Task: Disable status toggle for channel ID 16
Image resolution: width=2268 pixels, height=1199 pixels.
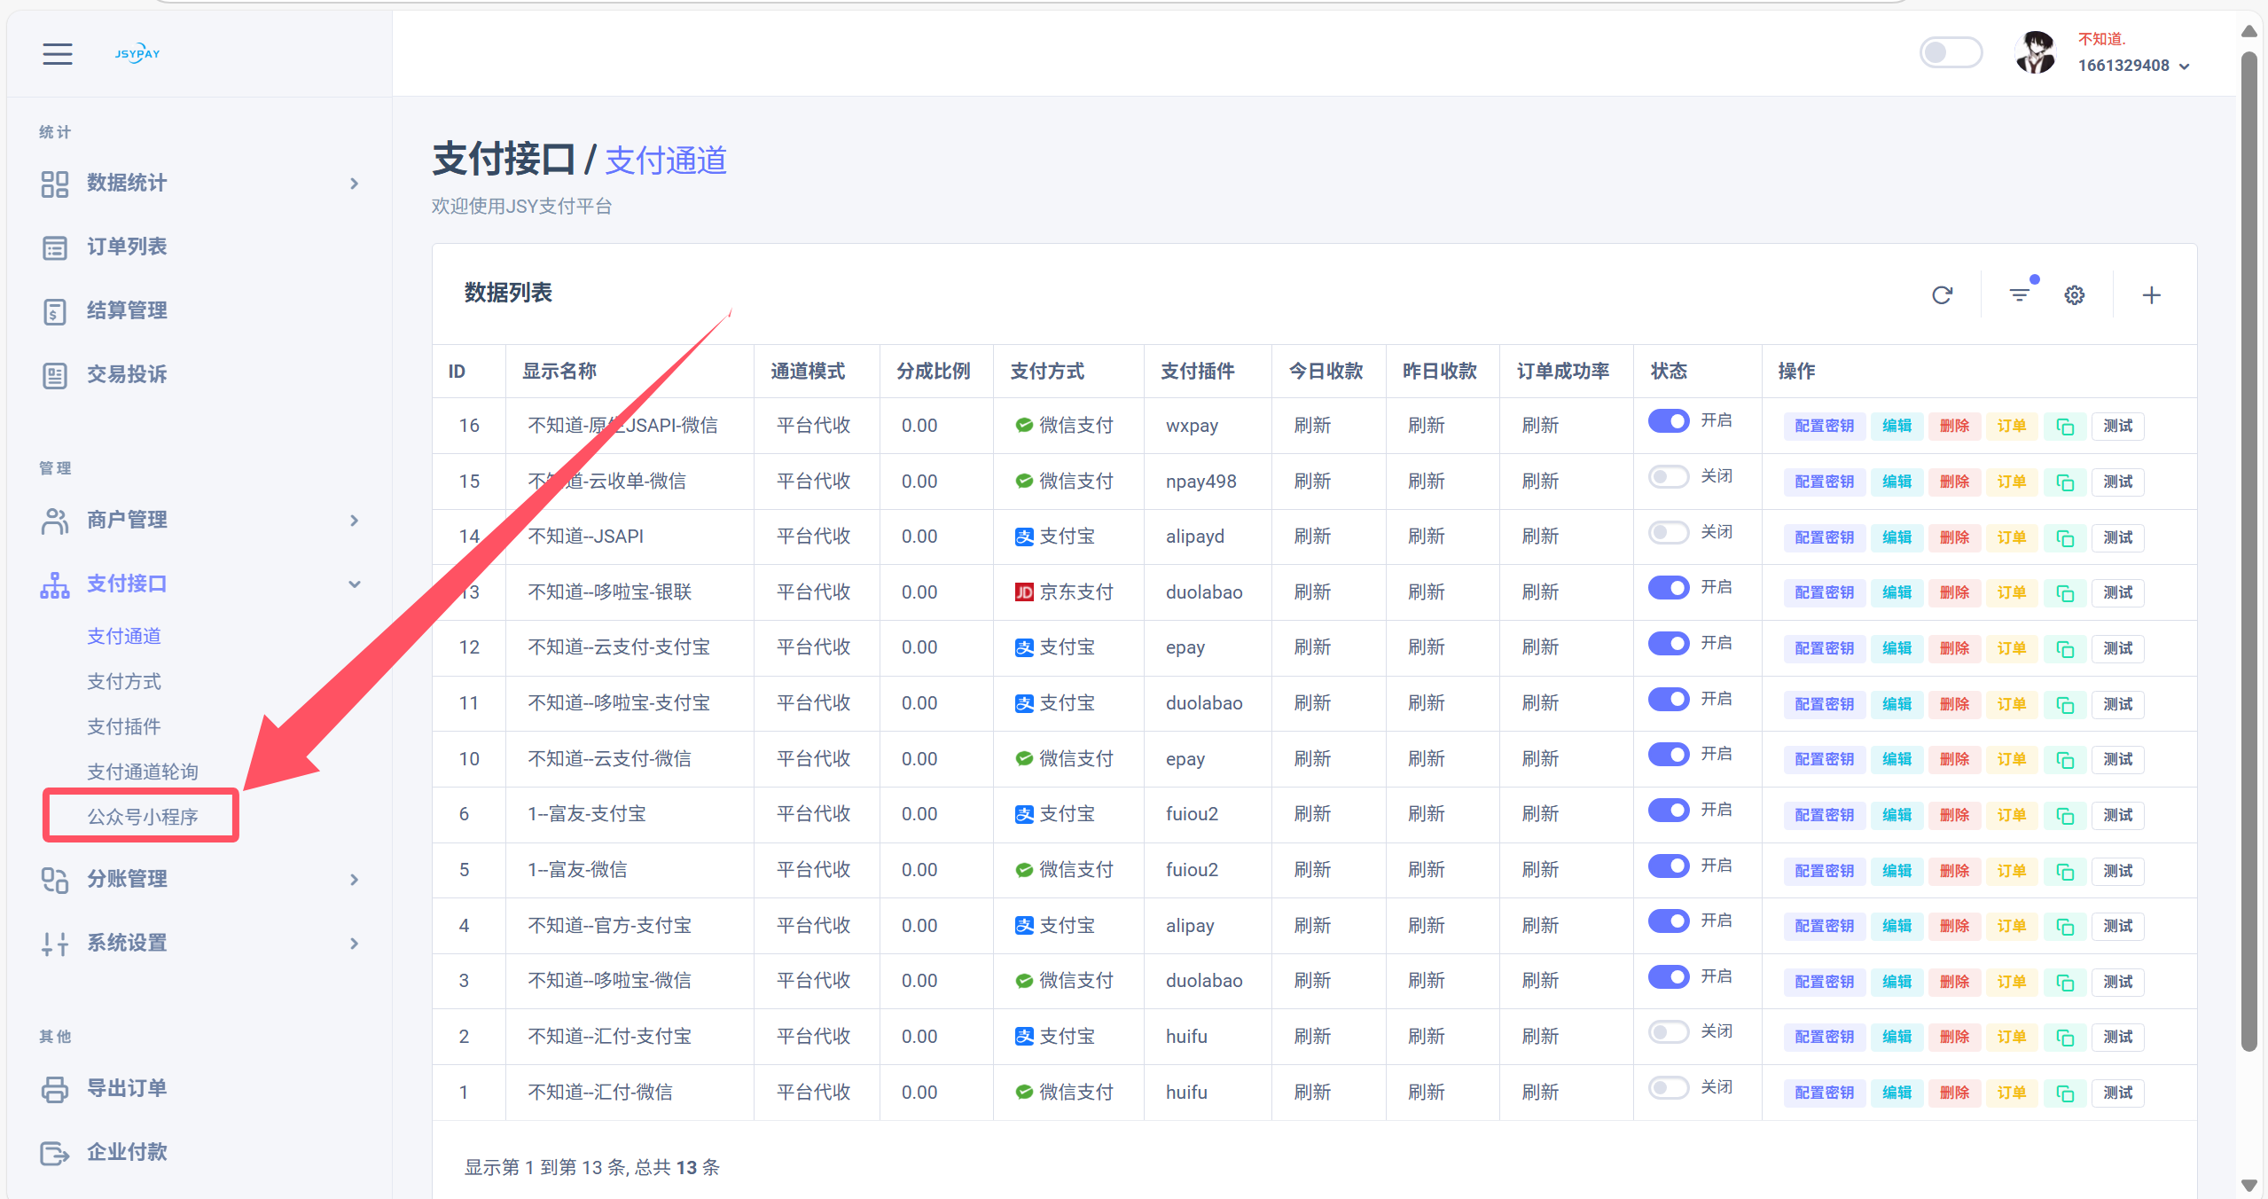Action: coord(1668,421)
